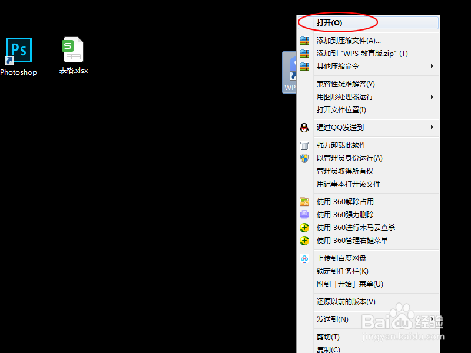Select 上传到百度网盘 menu item
471x353 pixels.
(x=368, y=258)
